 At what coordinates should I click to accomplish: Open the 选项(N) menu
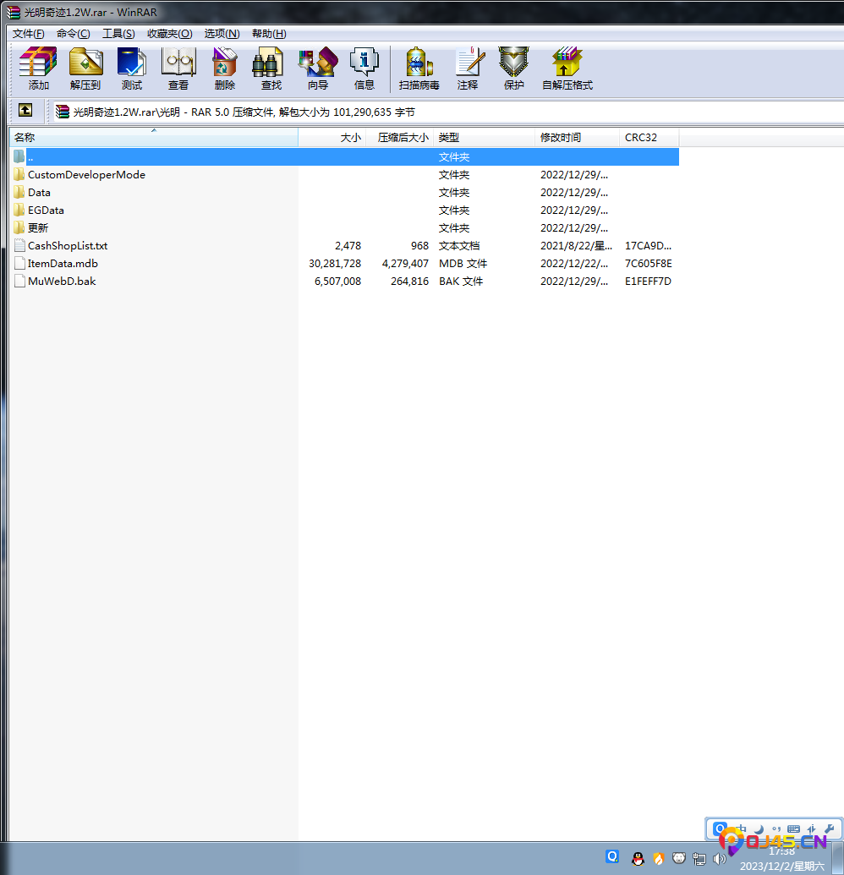click(x=222, y=34)
